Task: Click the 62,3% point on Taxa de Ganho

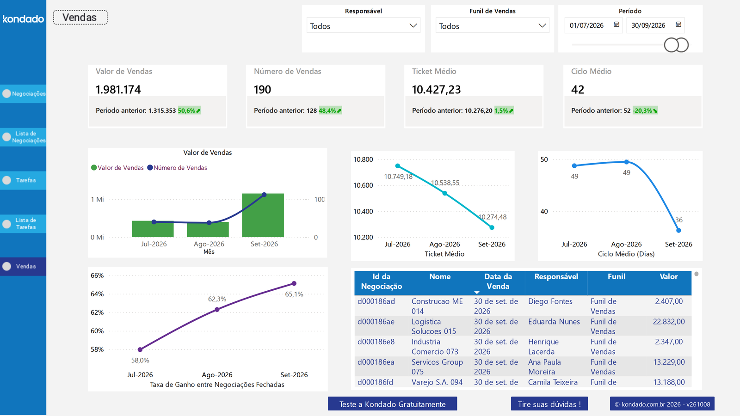Action: [x=217, y=310]
